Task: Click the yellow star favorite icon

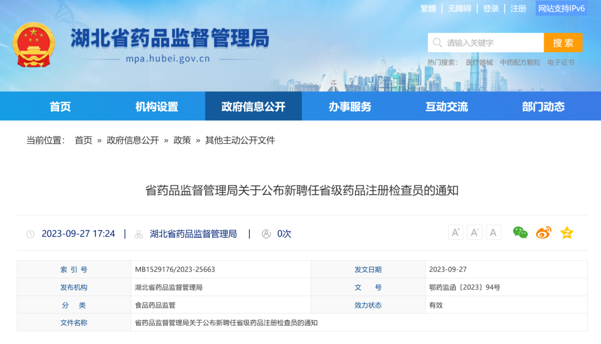Action: point(566,233)
